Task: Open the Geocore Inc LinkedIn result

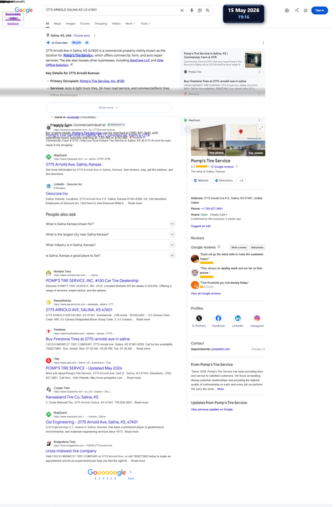Action: pos(57,194)
